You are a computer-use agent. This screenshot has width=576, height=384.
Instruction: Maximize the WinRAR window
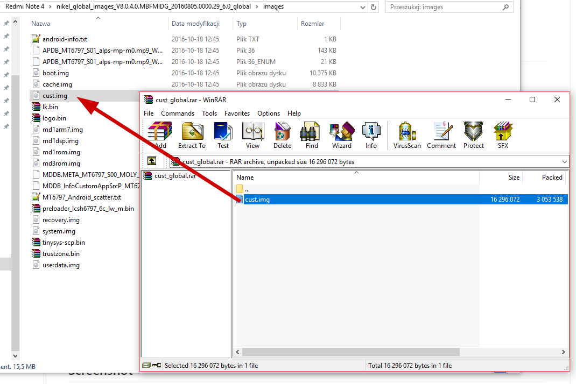click(x=532, y=99)
